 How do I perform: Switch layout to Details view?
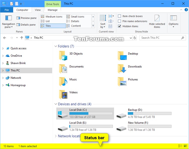tap(73, 21)
